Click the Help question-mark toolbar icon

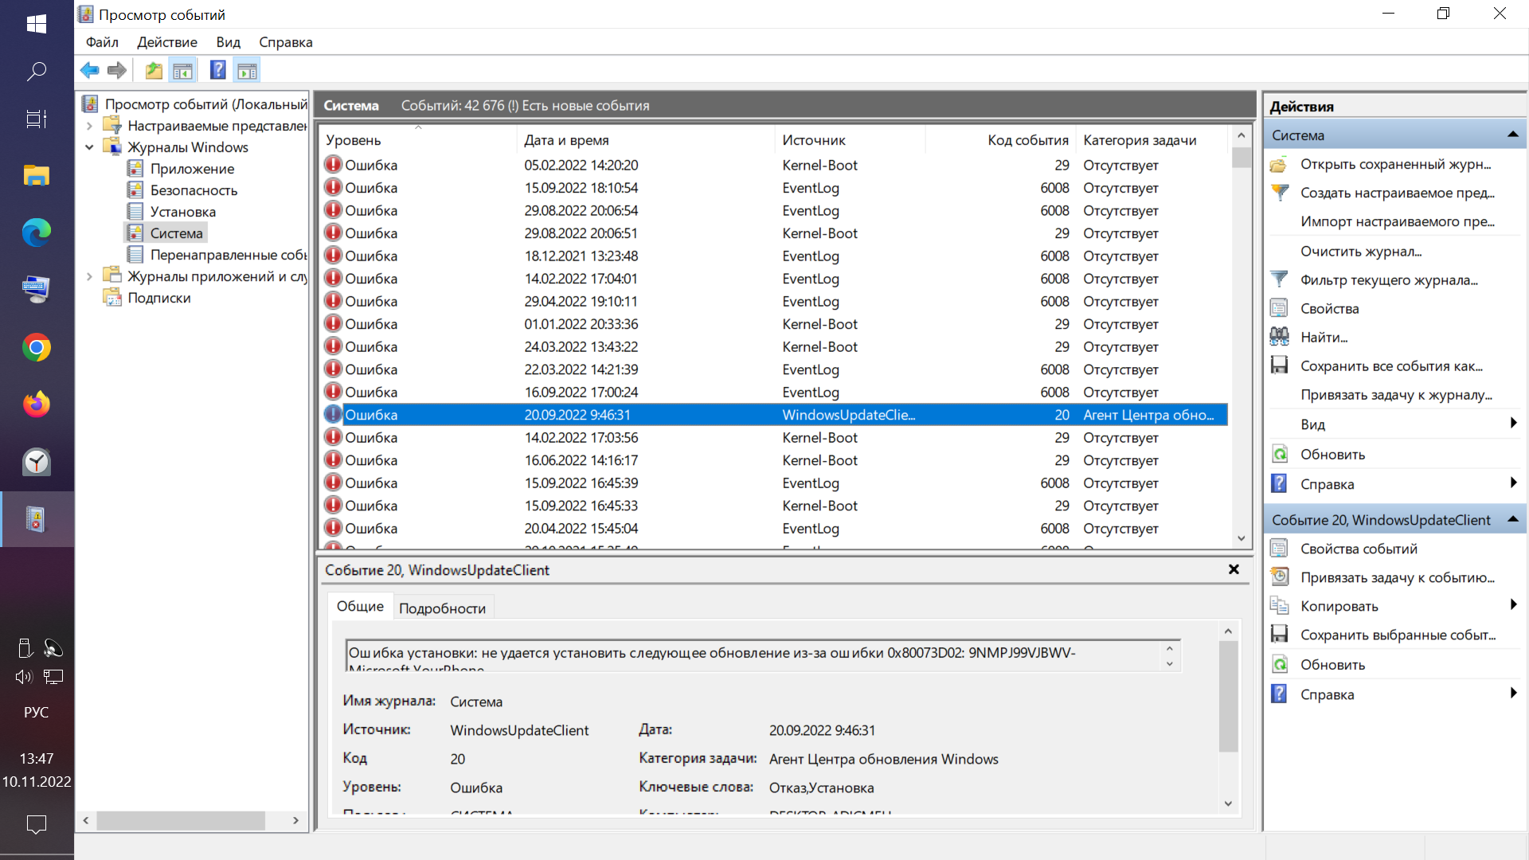[x=217, y=71]
